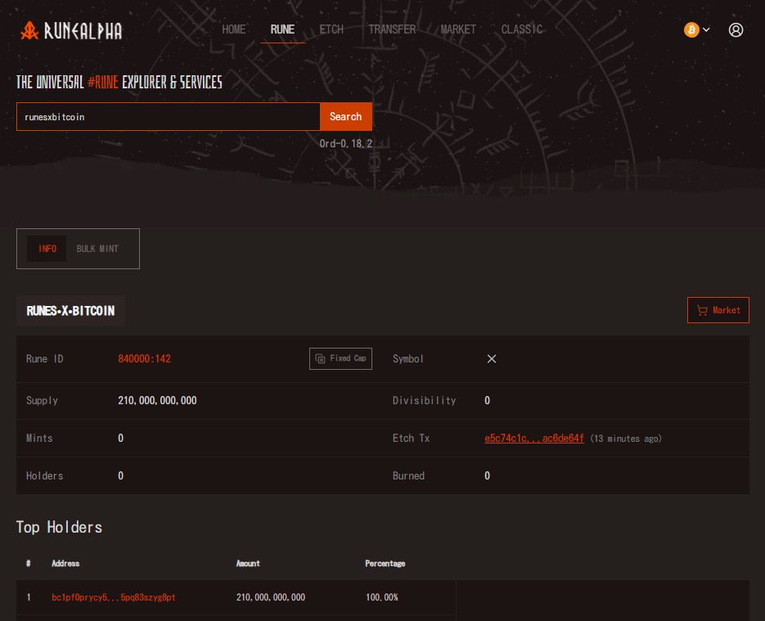The image size is (765, 621).
Task: Open the Bitcoin network selector icon
Action: click(691, 29)
